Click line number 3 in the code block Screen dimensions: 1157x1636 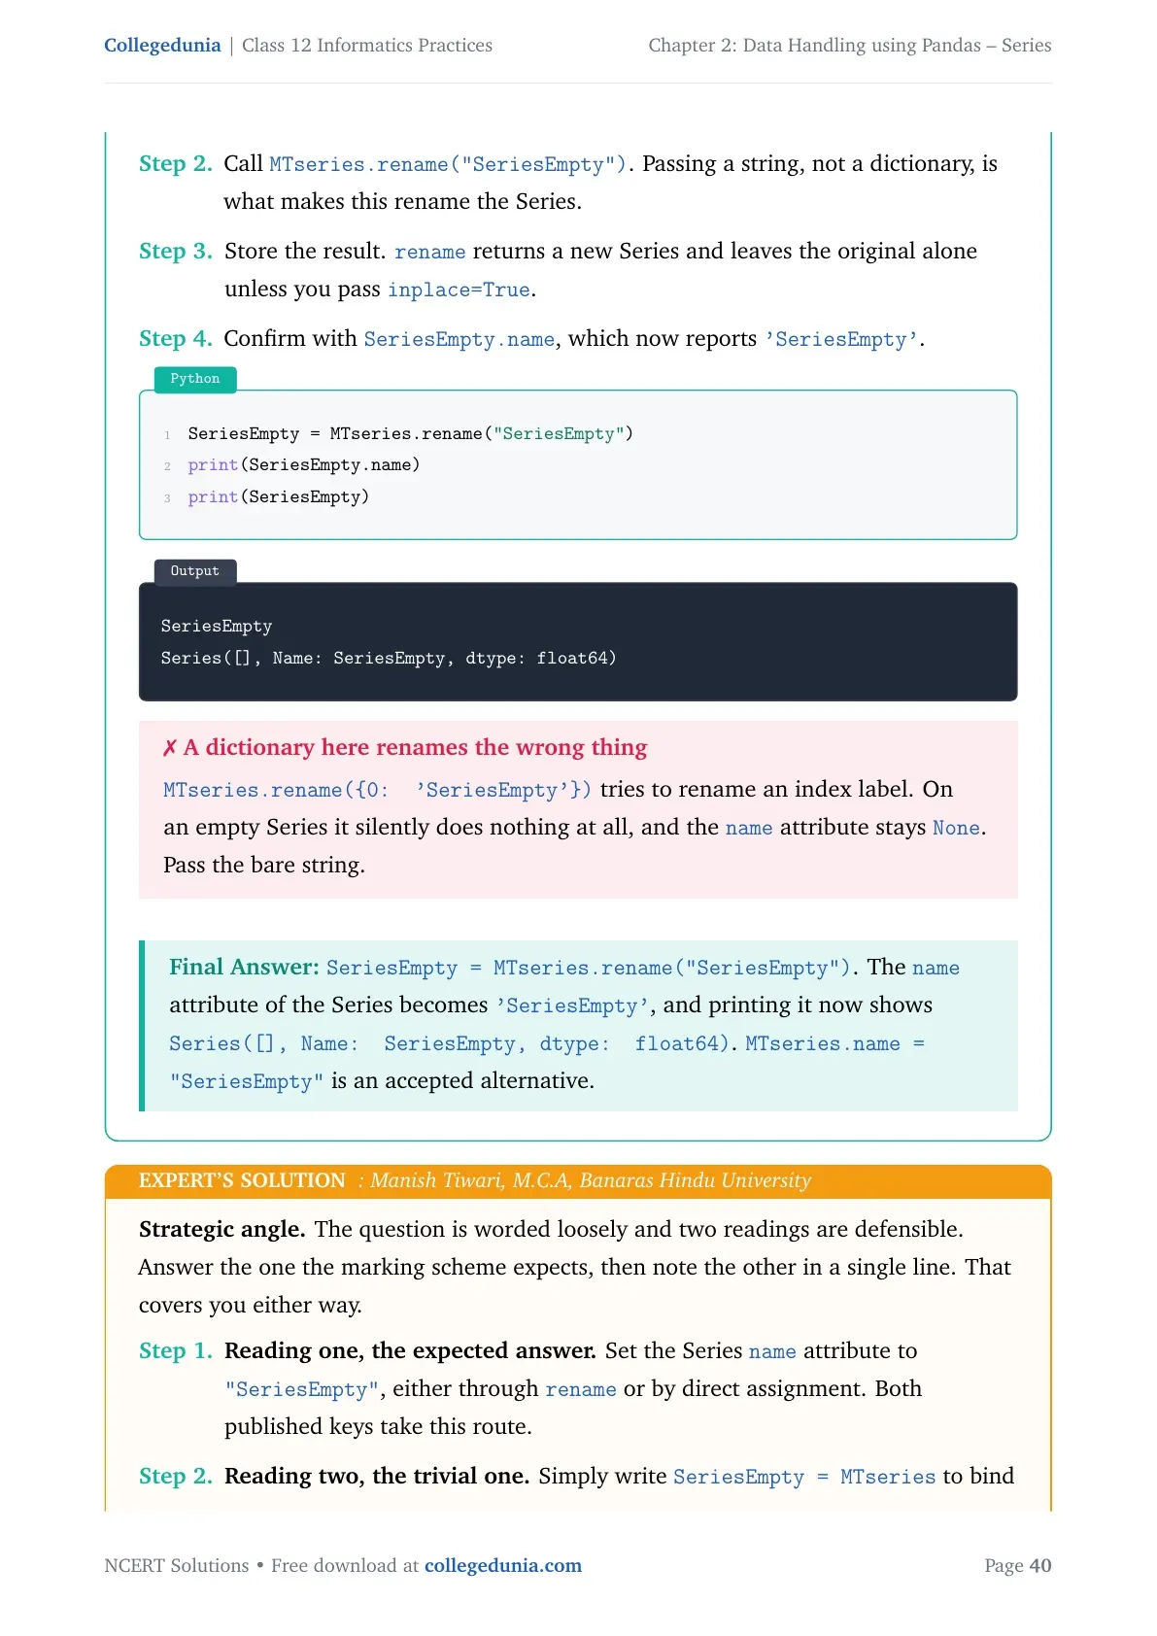(167, 497)
